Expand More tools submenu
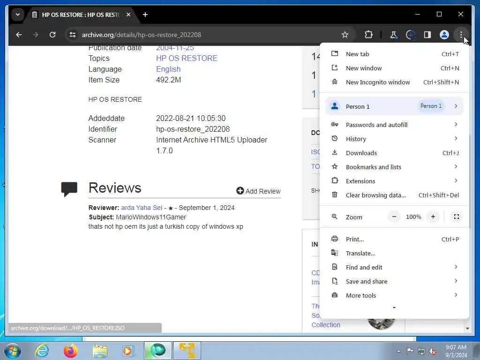Image resolution: width=480 pixels, height=360 pixels. pos(395,295)
